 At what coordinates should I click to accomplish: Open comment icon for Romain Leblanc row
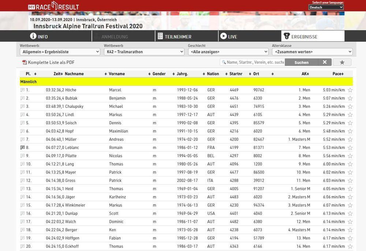[23, 148]
